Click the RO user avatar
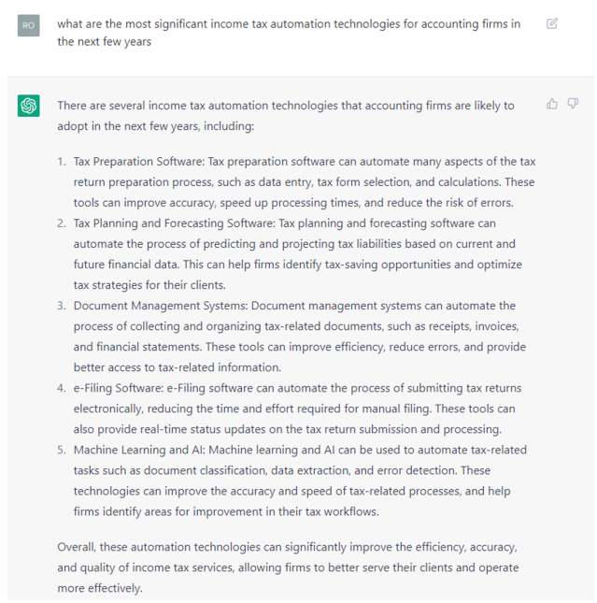 [x=29, y=25]
